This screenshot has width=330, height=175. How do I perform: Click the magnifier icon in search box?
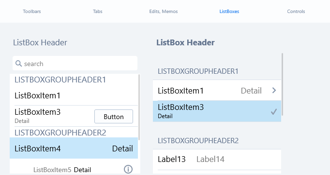coord(18,64)
